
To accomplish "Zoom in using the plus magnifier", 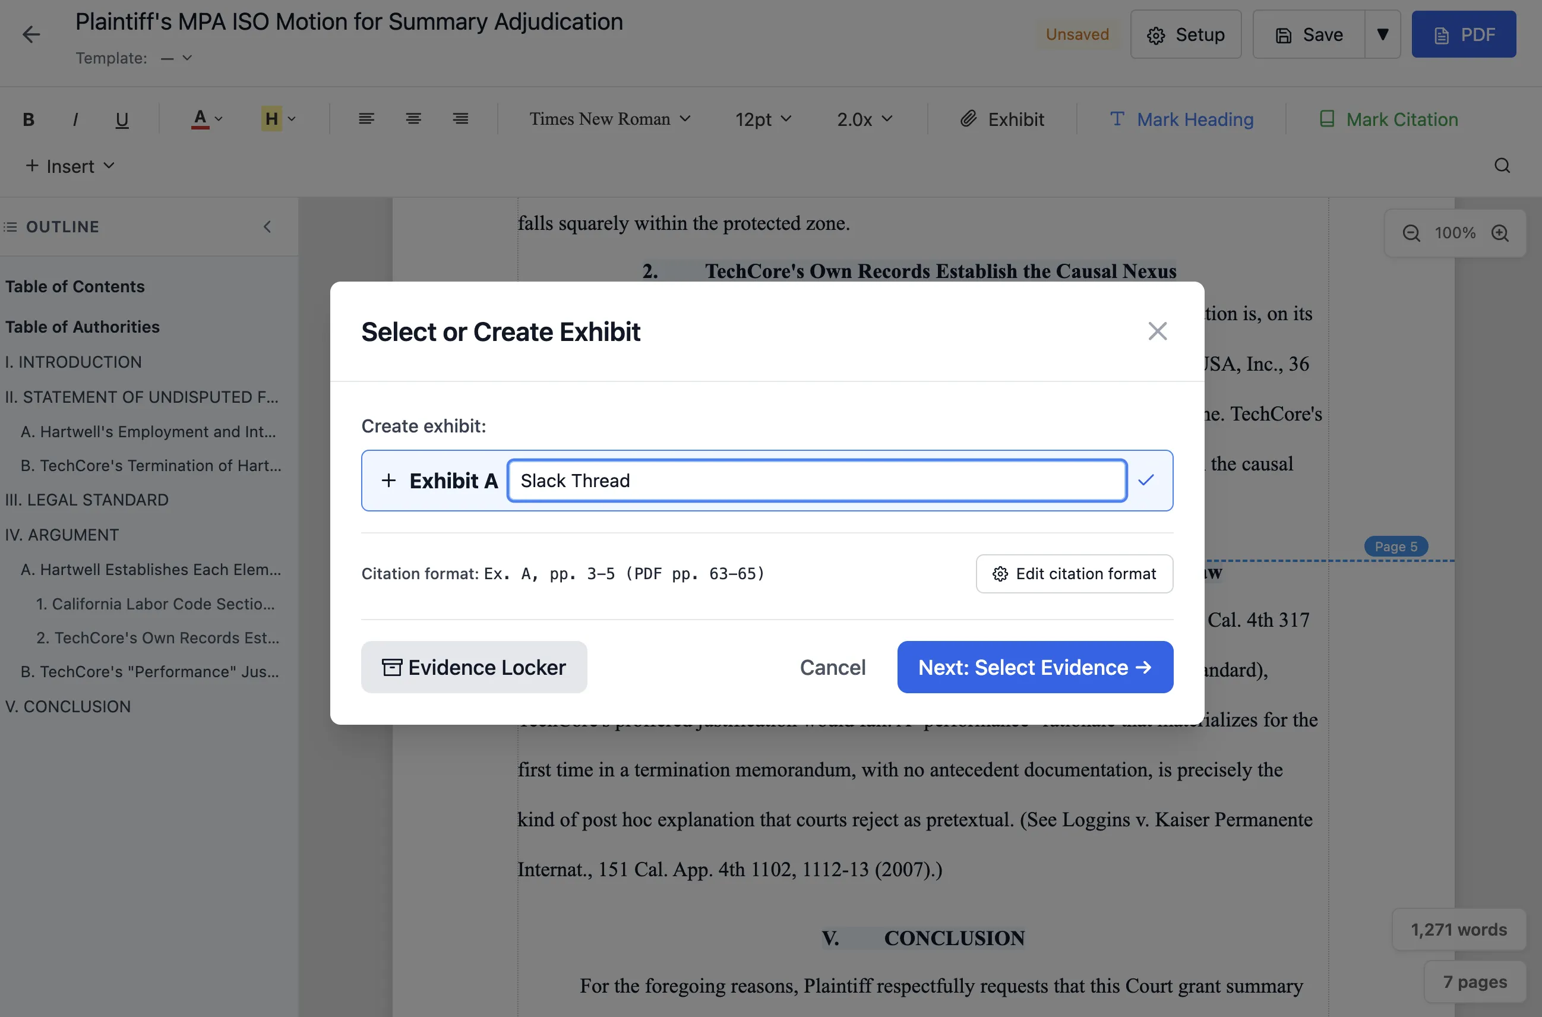I will click(1500, 233).
